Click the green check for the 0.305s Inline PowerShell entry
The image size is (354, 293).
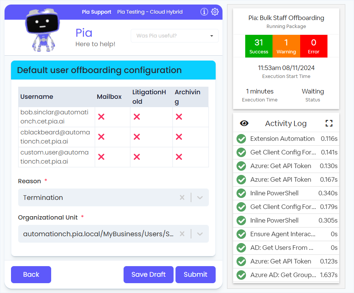tap(241, 221)
